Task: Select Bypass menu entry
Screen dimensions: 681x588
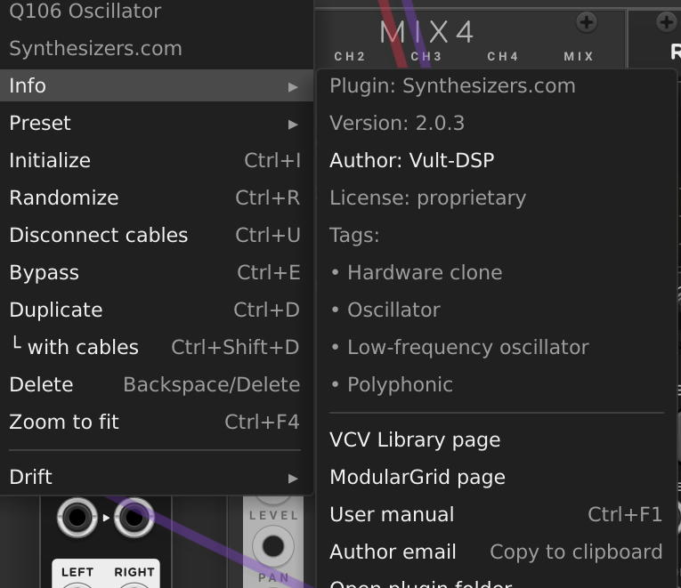Action: [157, 272]
